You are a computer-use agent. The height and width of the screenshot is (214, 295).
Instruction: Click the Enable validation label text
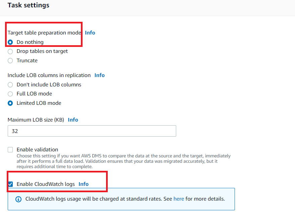[37, 150]
